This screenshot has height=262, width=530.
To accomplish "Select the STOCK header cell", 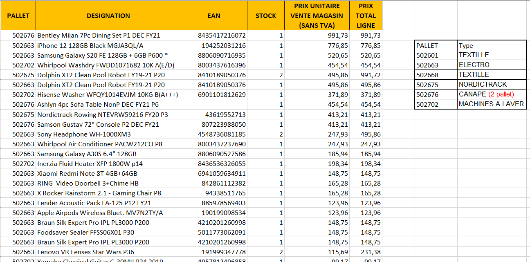I will pyautogui.click(x=265, y=16).
